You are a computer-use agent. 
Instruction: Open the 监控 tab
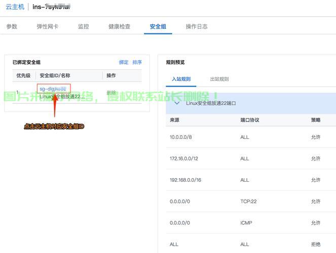click(84, 26)
